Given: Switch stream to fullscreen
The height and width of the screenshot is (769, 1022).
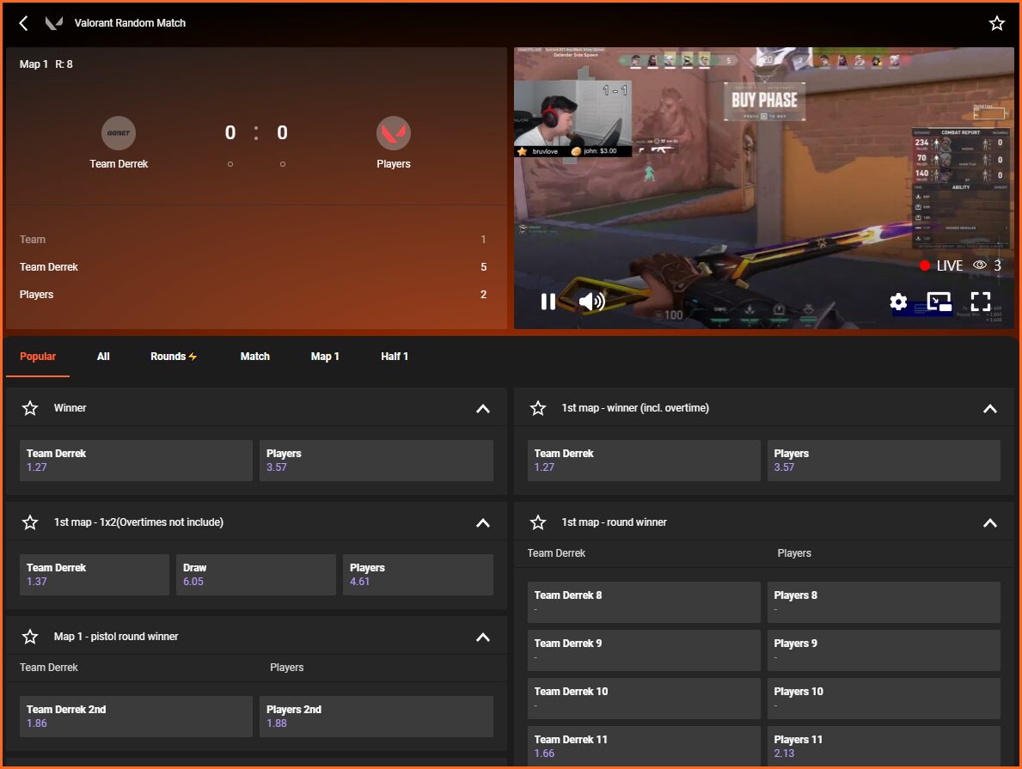Looking at the screenshot, I should click(x=980, y=301).
